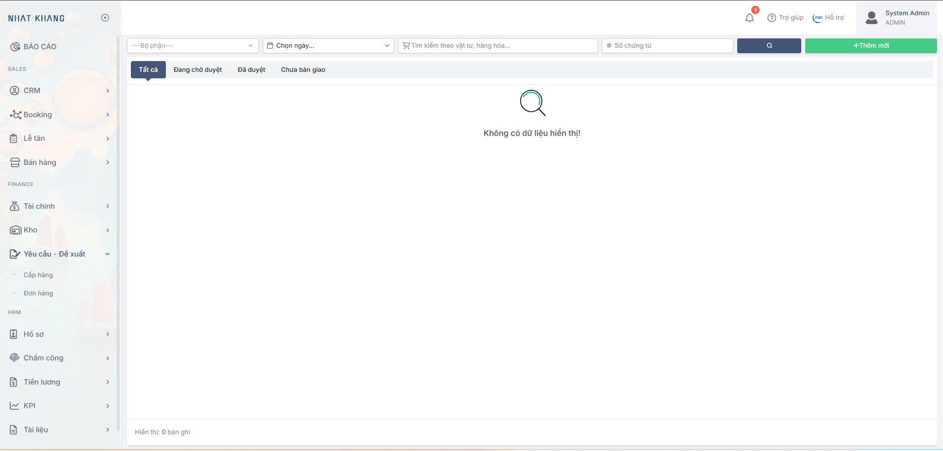Click the Zalo Hỗ trợ icon

pos(817,18)
